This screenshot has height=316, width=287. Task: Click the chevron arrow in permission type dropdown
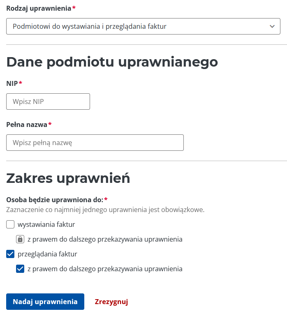272,26
